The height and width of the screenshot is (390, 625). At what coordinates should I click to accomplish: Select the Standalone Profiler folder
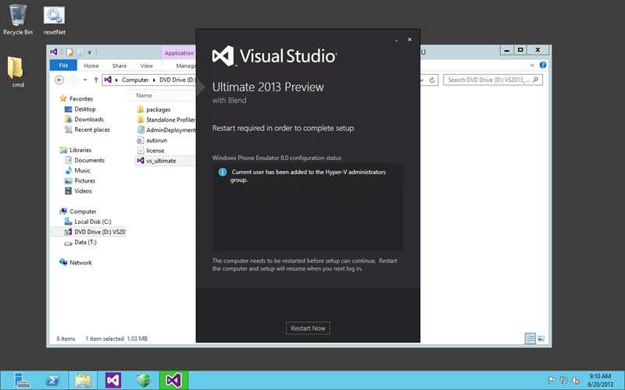pos(170,120)
